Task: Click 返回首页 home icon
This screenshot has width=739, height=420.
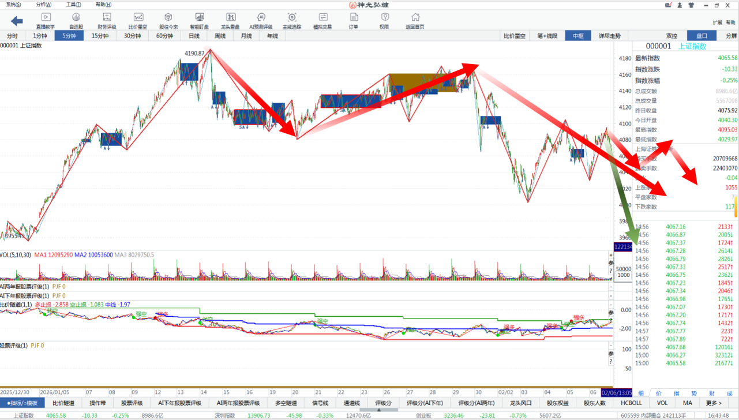Action: pyautogui.click(x=414, y=21)
